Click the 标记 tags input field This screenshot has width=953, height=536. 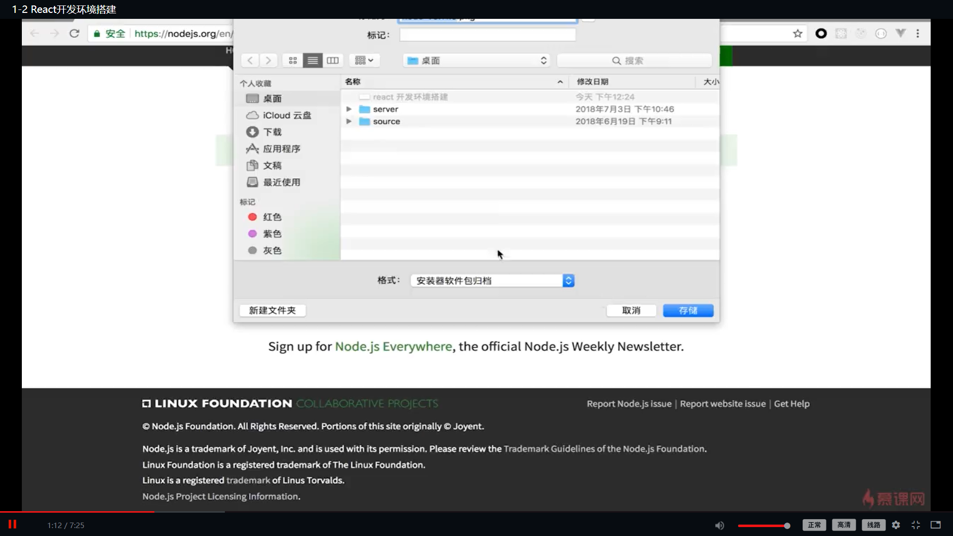click(486, 35)
